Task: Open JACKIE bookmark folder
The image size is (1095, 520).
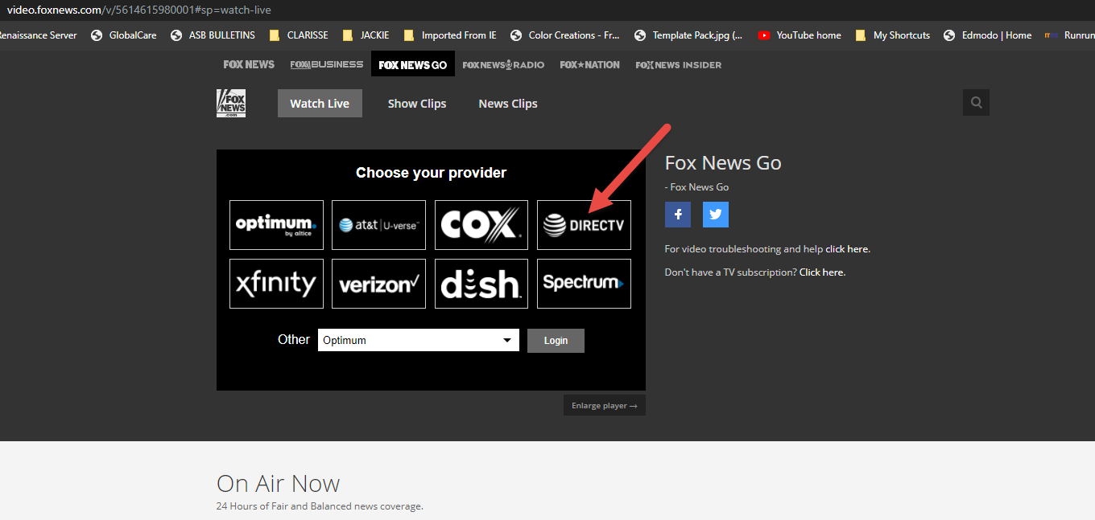Action: [x=366, y=35]
